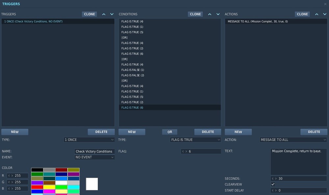Clone the selected condition

pos(195,14)
